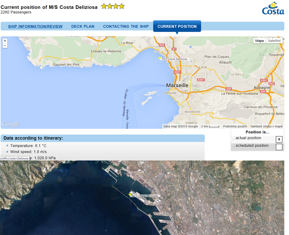Check the actual position checkbox
The height and width of the screenshot is (235, 289).
[x=279, y=139]
